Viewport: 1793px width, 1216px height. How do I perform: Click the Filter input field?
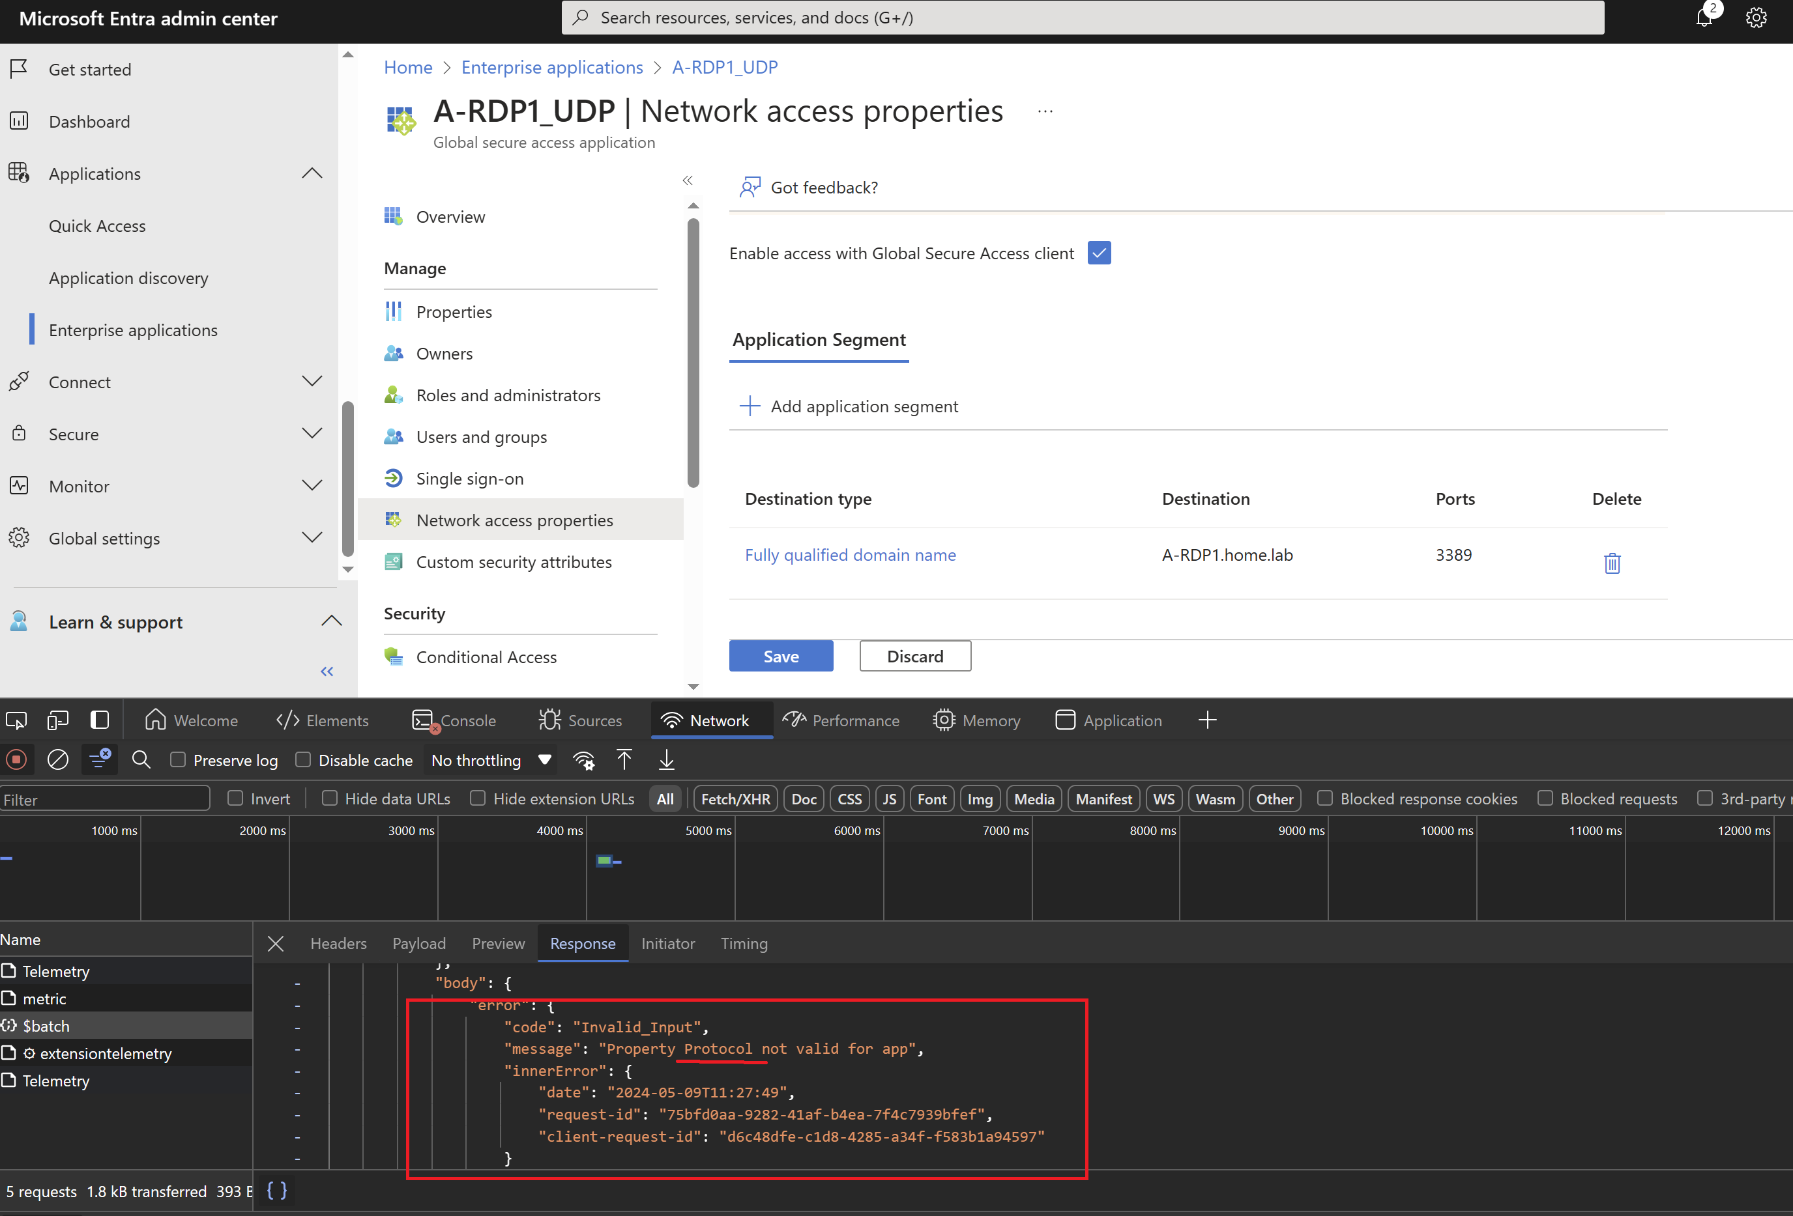[x=105, y=799]
